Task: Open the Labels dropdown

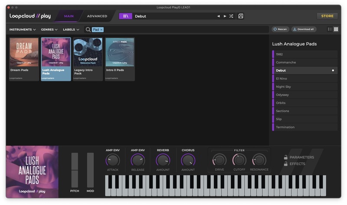Action: (71, 29)
